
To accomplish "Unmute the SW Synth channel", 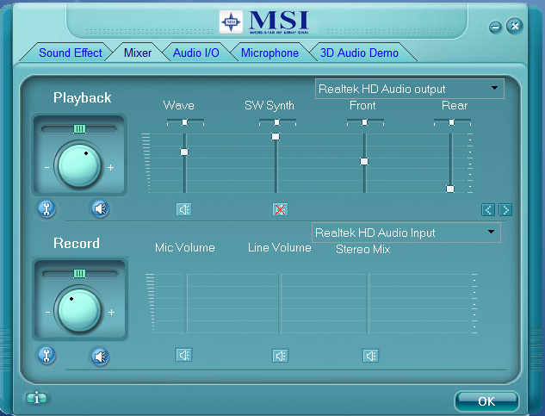I will pos(280,208).
